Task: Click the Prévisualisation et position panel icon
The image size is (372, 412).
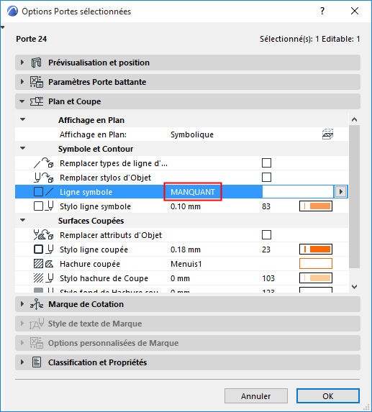Action: pos(36,63)
